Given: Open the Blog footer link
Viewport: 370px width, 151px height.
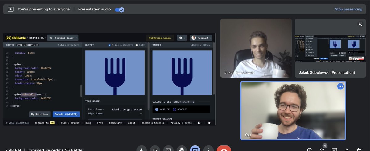Looking at the screenshot, I should pos(88,123).
